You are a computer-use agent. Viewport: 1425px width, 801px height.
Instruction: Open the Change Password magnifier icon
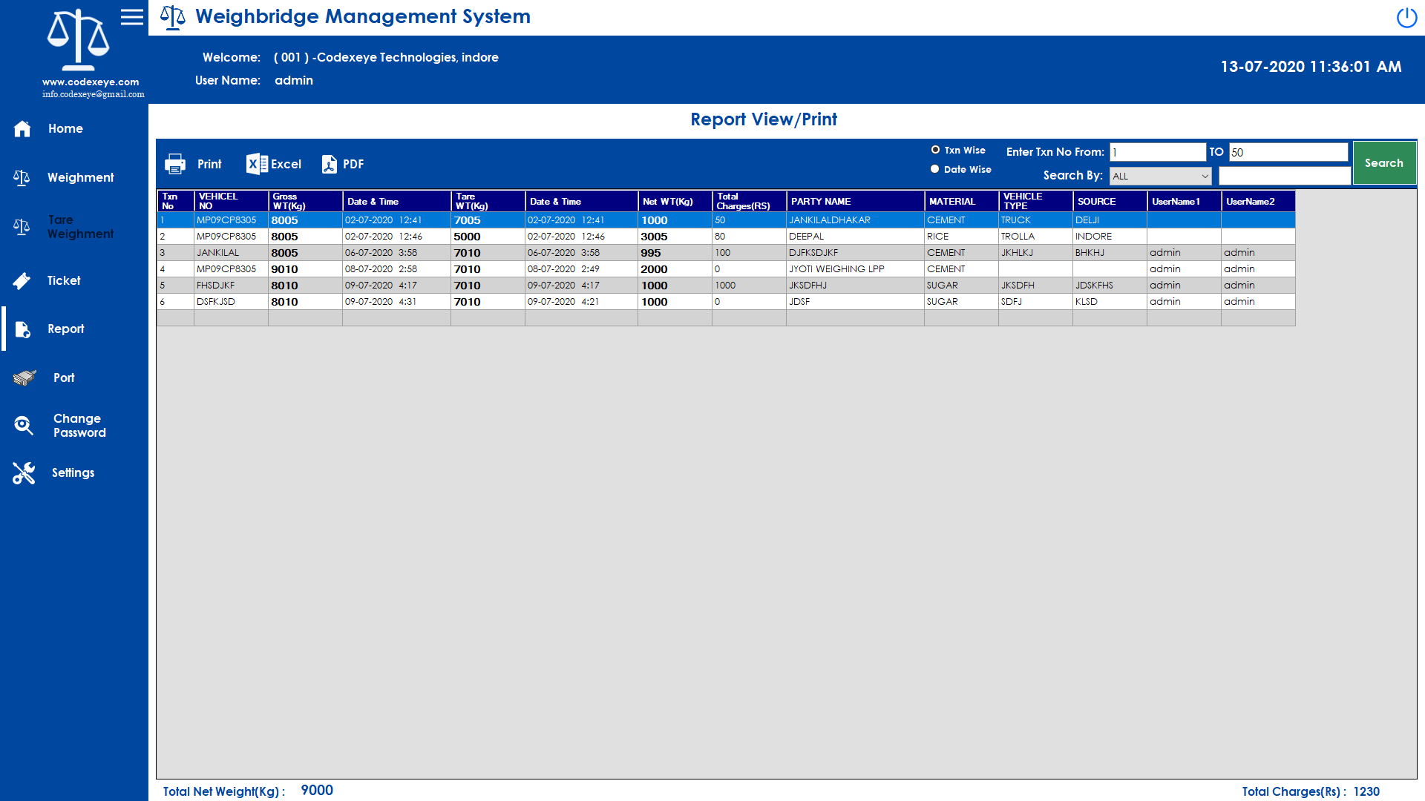click(x=24, y=426)
